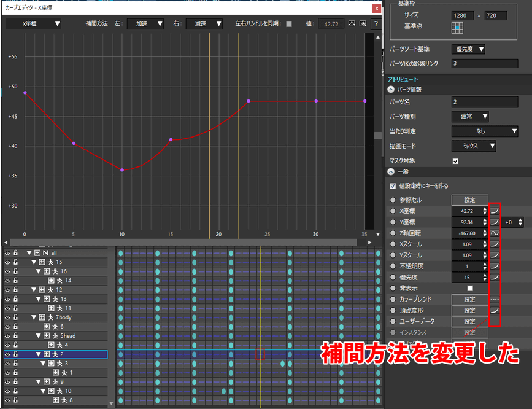Screen dimensions: 532x409
Task: Toggle lock icon on part 15 row
Action: (15, 262)
